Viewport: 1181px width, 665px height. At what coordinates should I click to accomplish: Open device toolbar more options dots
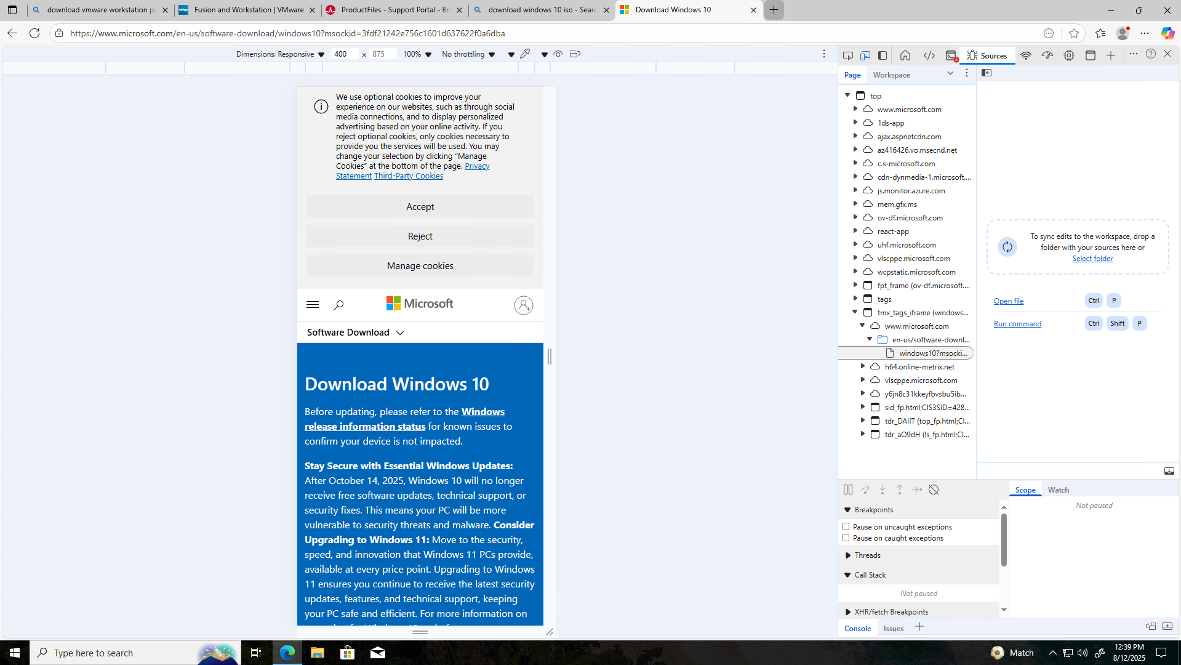tap(824, 54)
